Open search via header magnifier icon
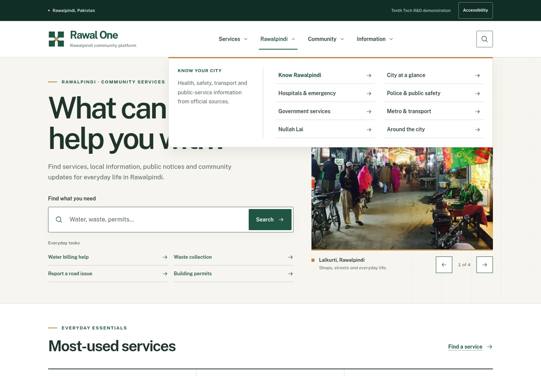The height and width of the screenshot is (376, 541). (484, 39)
